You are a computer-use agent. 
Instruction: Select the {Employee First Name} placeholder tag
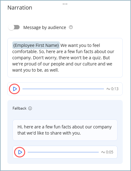pyautogui.click(x=36, y=45)
